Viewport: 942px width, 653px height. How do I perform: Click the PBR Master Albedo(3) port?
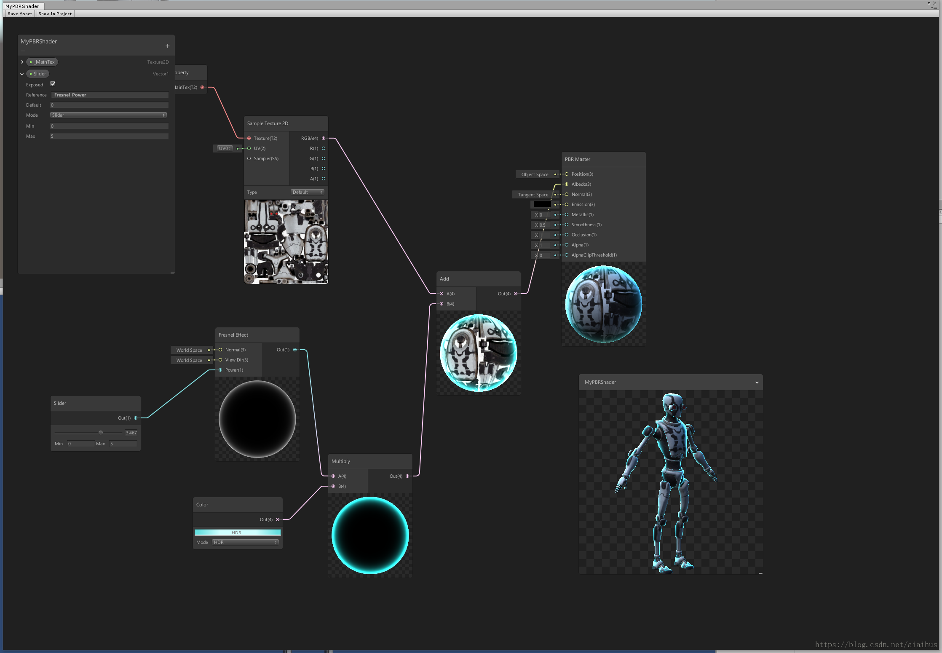(567, 184)
